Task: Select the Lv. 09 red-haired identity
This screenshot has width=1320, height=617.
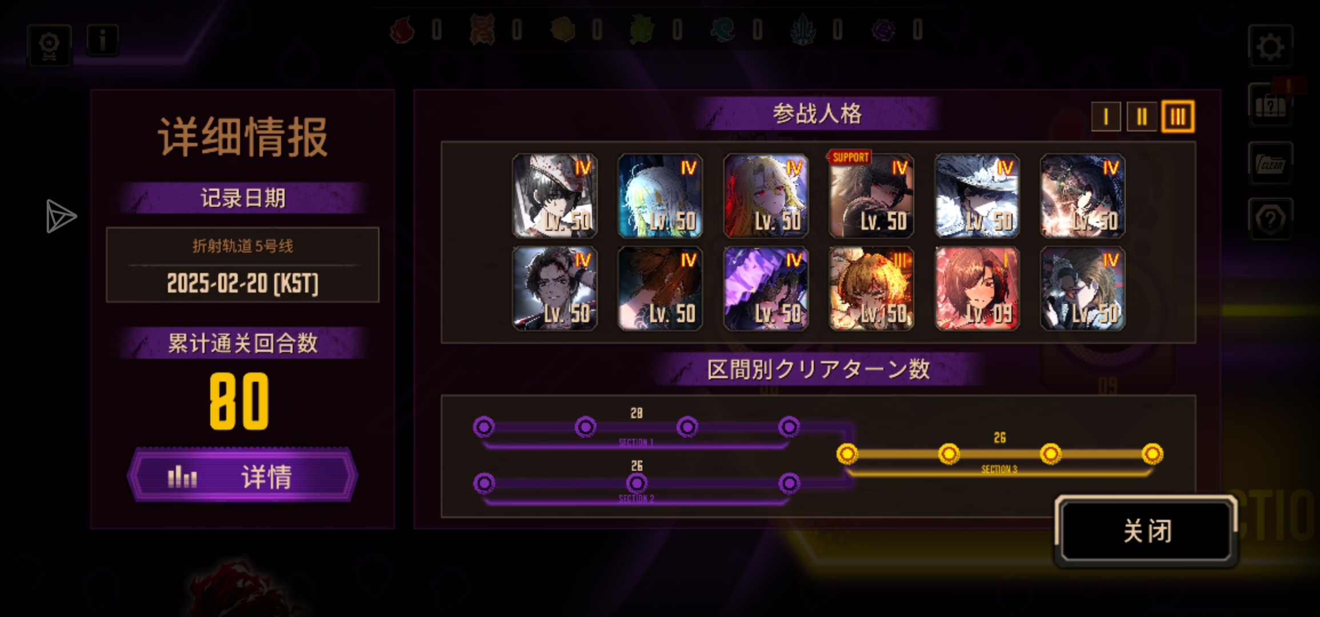Action: point(977,289)
